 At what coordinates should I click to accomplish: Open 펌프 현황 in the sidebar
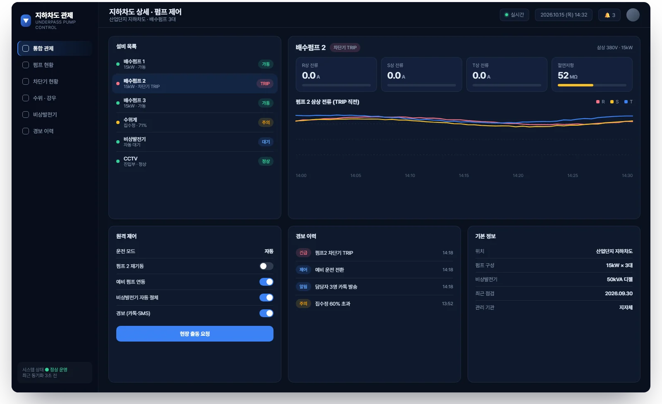point(55,65)
